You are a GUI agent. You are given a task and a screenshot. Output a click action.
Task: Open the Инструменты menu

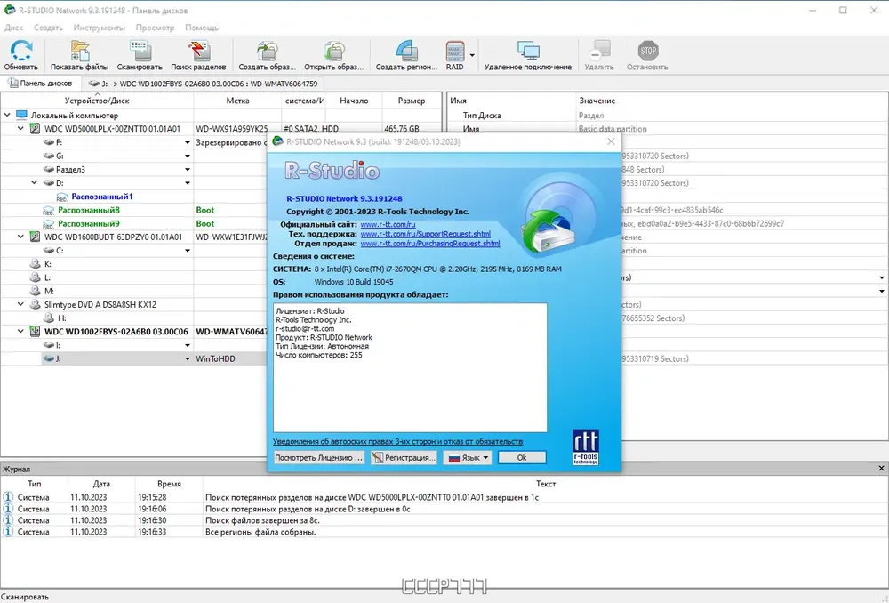pyautogui.click(x=99, y=28)
